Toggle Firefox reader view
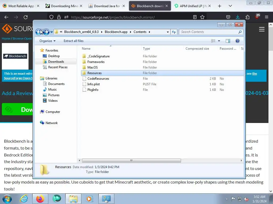273x204 pixels. (x=195, y=17)
